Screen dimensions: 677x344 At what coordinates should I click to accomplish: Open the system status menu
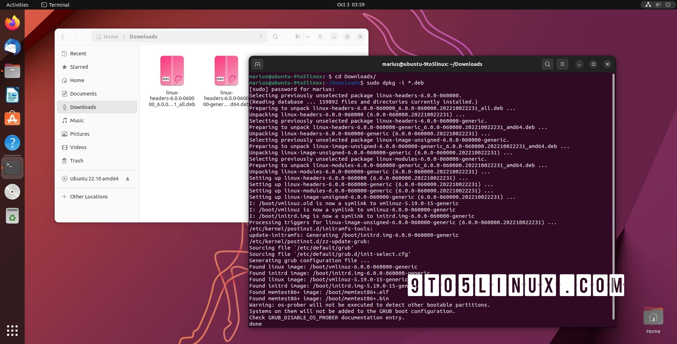coord(658,5)
